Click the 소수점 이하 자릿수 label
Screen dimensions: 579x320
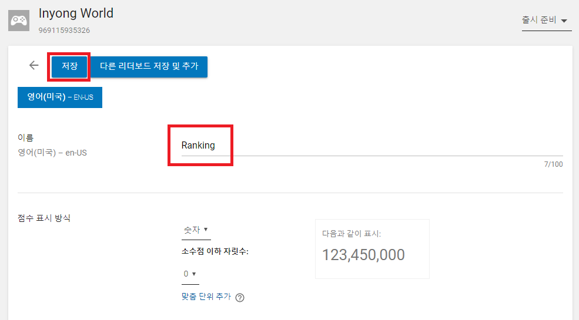[x=215, y=251]
